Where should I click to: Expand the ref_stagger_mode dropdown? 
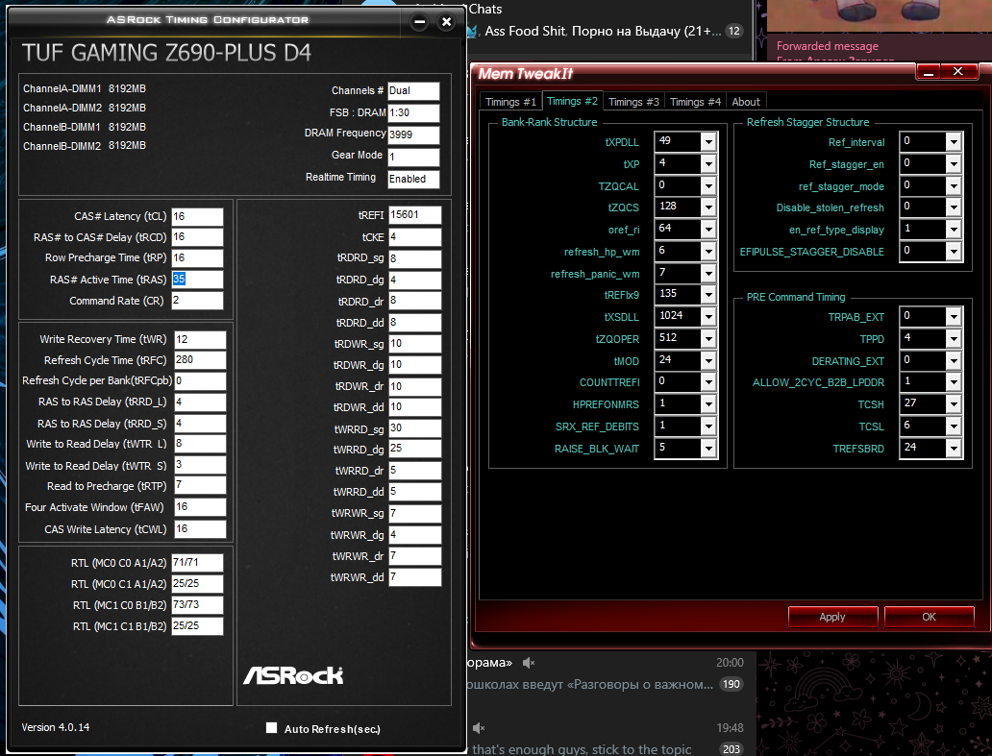[954, 185]
